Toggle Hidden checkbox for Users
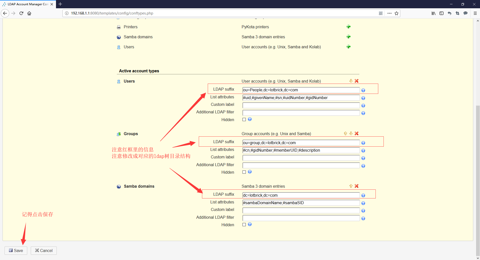 tap(244, 120)
